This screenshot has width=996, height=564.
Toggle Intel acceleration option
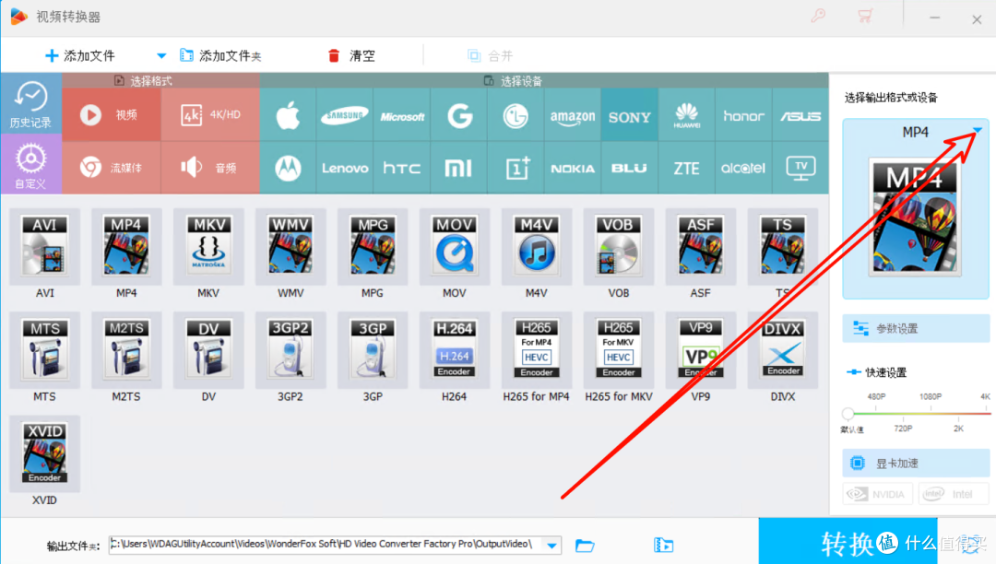pyautogui.click(x=953, y=494)
